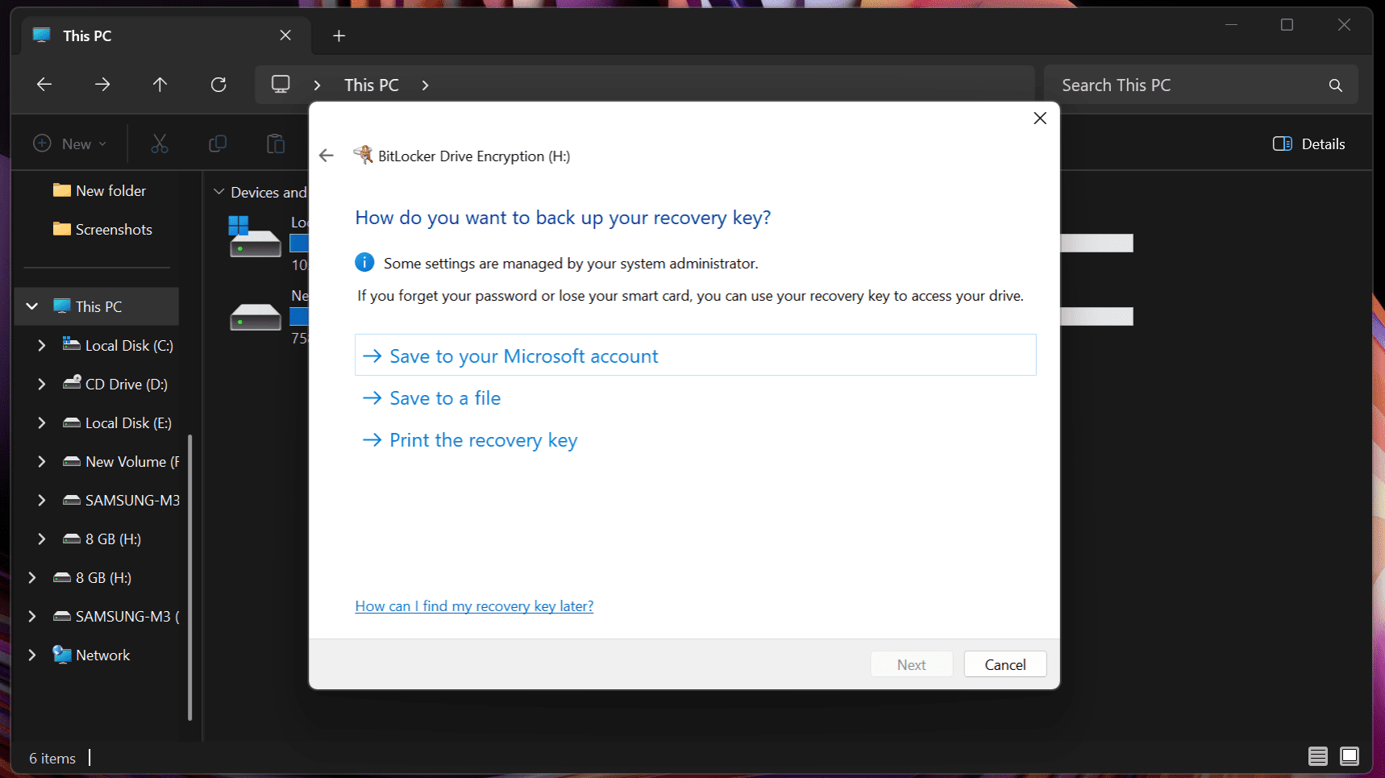Click the Refresh navigation icon
1385x778 pixels.
[218, 85]
